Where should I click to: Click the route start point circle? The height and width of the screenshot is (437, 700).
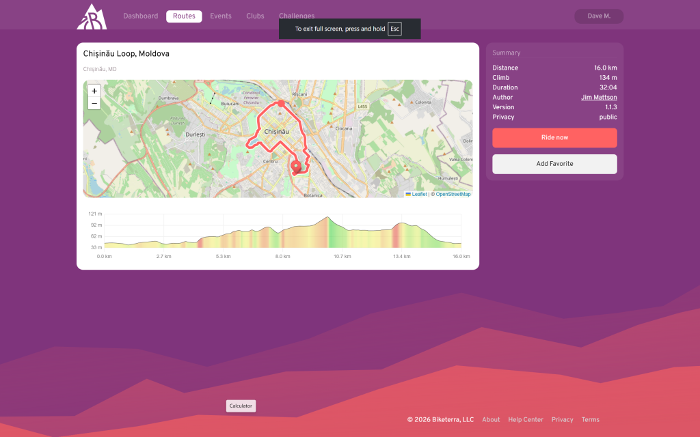281,104
